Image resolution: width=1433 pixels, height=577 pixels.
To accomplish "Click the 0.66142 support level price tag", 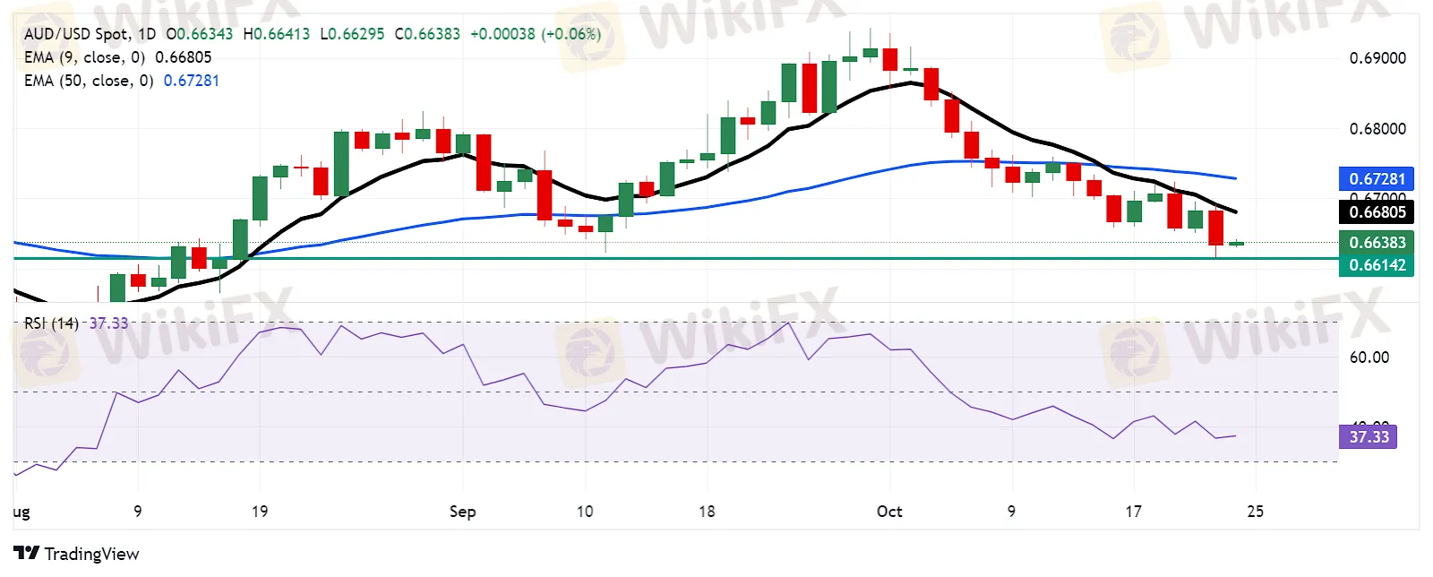I will [x=1377, y=265].
